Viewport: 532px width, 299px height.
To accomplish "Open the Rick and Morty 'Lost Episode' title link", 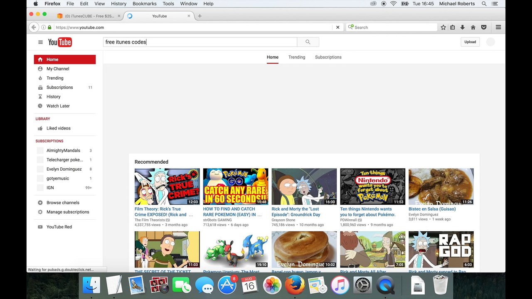I will 296,212.
